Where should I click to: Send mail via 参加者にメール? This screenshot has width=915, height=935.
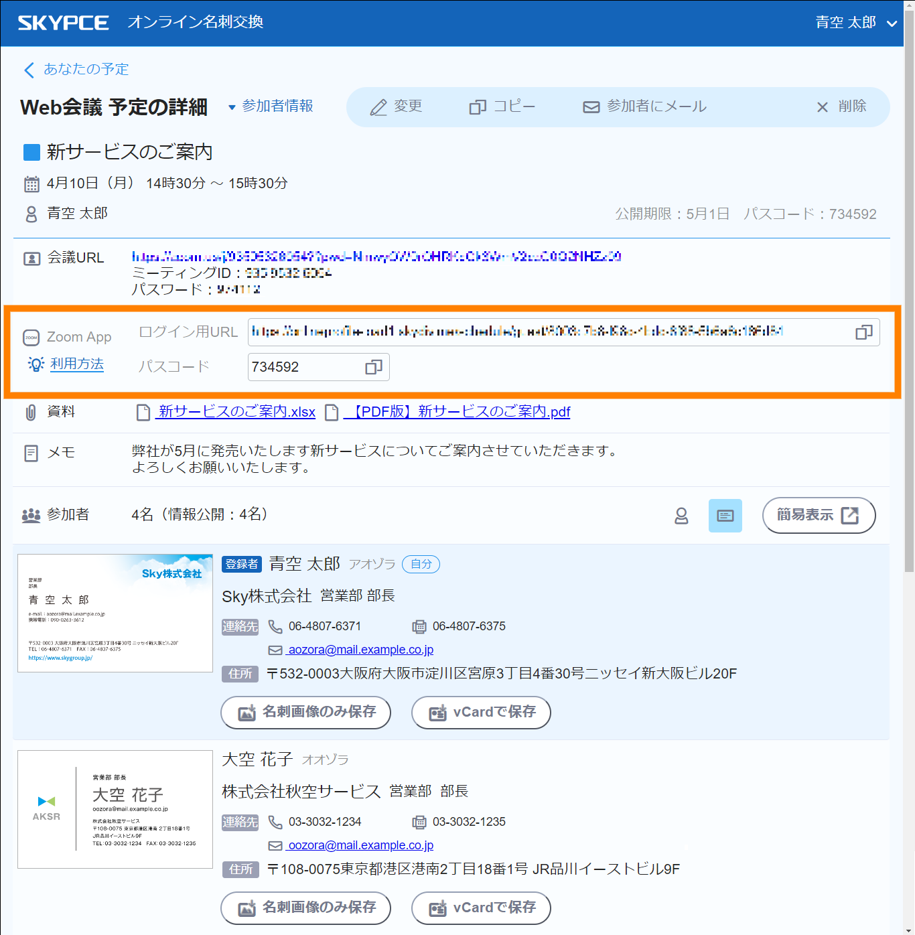coord(645,106)
